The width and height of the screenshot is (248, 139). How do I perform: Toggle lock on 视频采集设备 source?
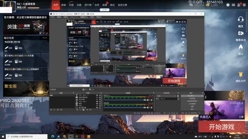(100, 97)
